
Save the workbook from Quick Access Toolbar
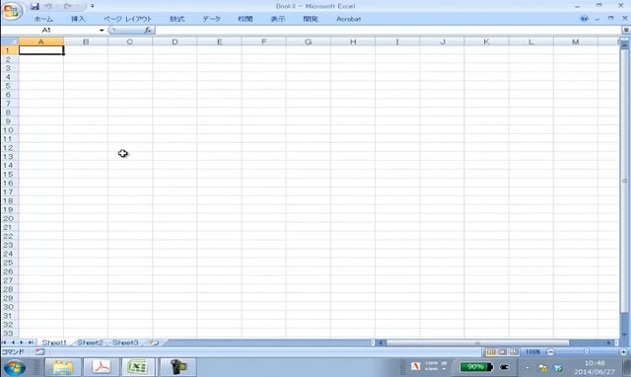click(x=35, y=7)
